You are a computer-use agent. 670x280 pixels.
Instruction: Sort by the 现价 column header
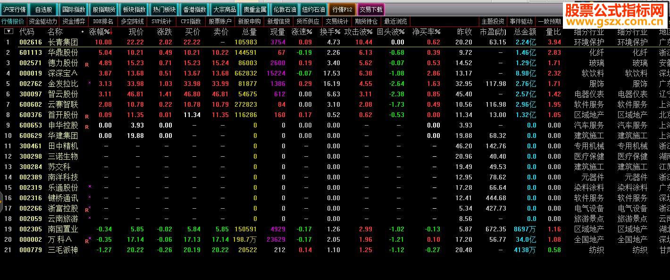click(x=136, y=32)
